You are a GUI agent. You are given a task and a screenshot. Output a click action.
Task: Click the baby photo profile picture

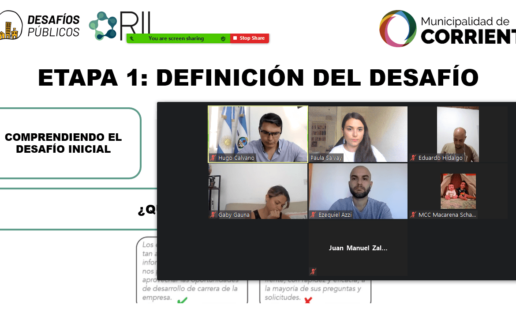(458, 191)
